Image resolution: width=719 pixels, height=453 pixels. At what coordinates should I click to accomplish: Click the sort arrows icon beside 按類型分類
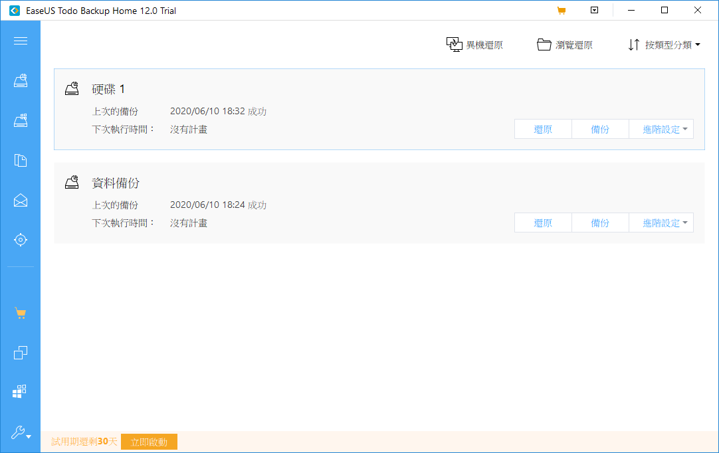(634, 45)
